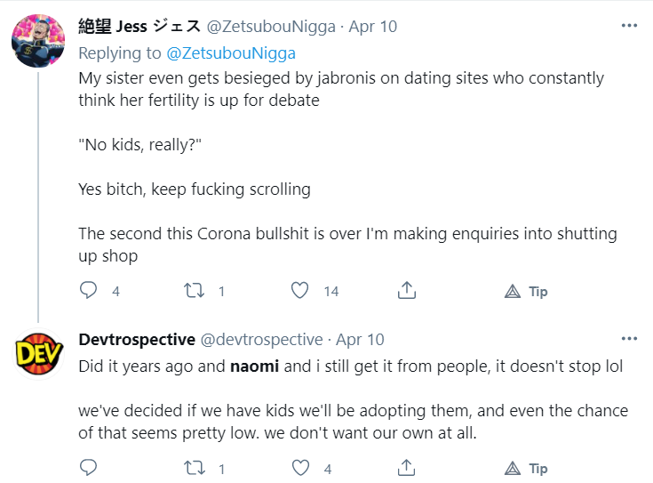Retweet Jess's tweet about dating sites
653x483 pixels.
(x=194, y=291)
